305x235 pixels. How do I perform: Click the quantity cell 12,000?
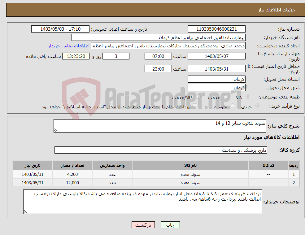point(72,183)
